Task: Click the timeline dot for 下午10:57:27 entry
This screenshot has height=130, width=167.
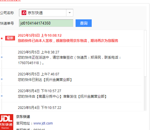Action: tap(2, 96)
